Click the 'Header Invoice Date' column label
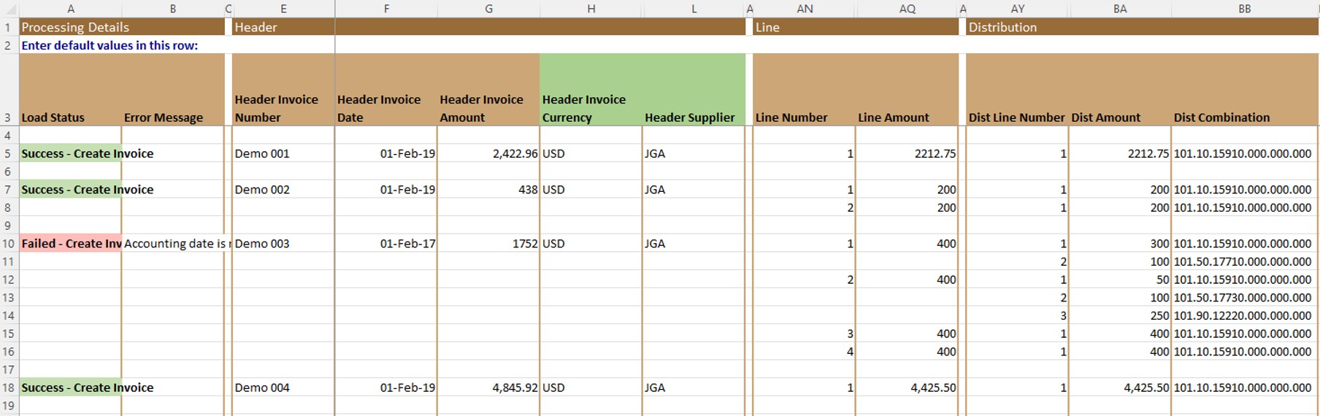The height and width of the screenshot is (416, 1320). click(x=379, y=108)
